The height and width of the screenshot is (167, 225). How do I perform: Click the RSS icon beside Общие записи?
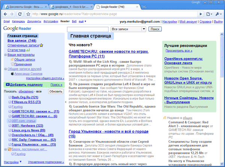[x=12, y=59]
